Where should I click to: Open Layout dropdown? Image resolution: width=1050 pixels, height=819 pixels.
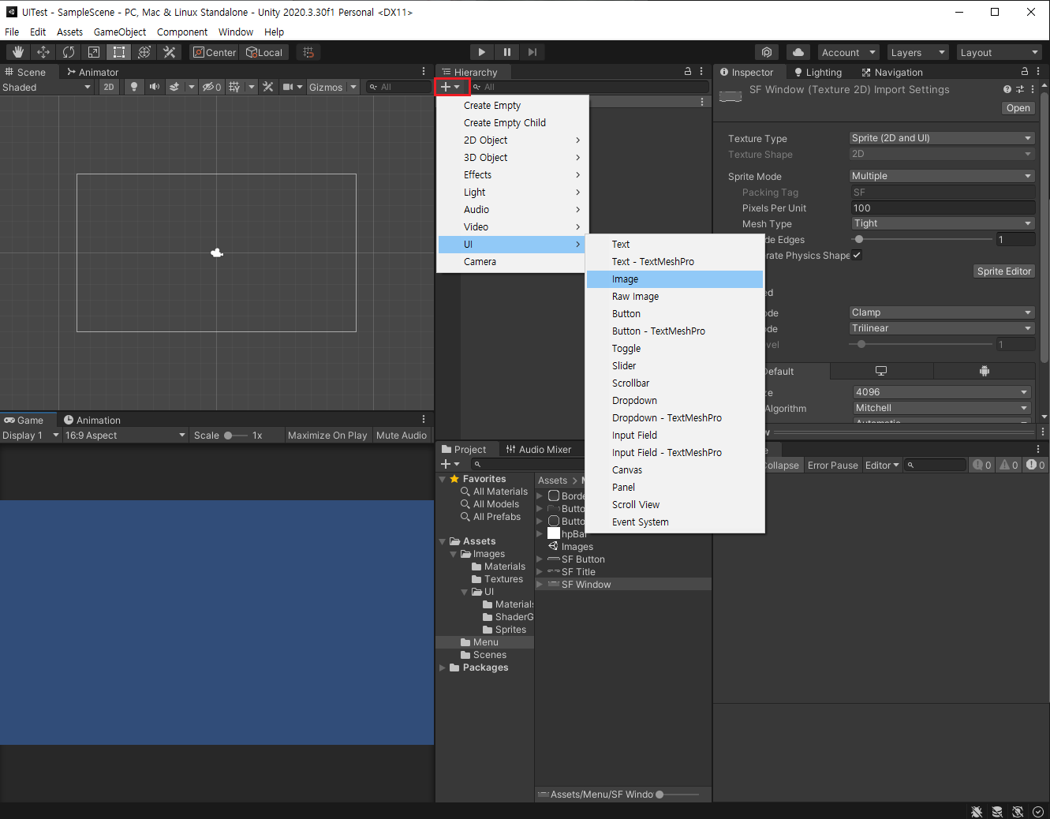(999, 52)
